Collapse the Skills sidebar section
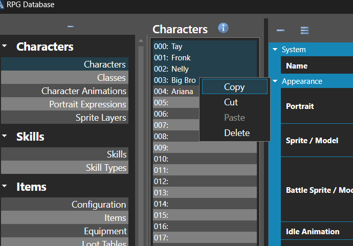 click(5, 137)
